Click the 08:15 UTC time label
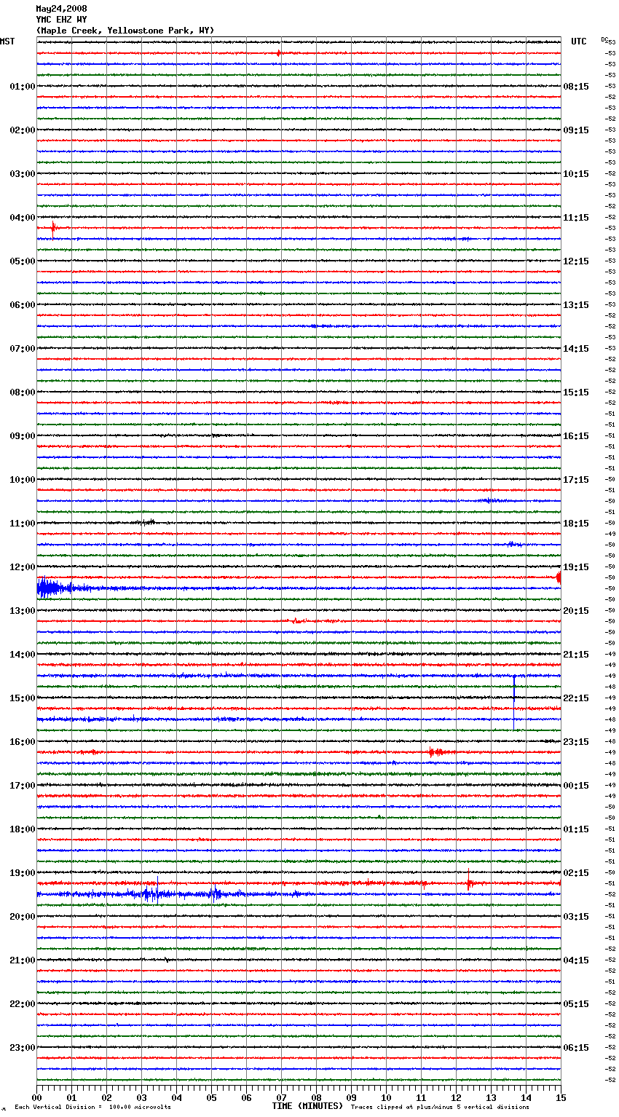Screen dimensions: 619x1117 point(576,87)
